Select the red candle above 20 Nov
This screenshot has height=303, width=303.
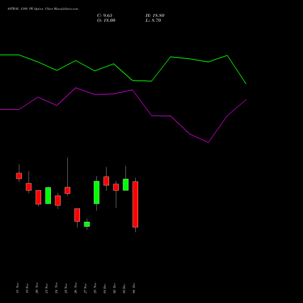pyautogui.click(x=38, y=198)
